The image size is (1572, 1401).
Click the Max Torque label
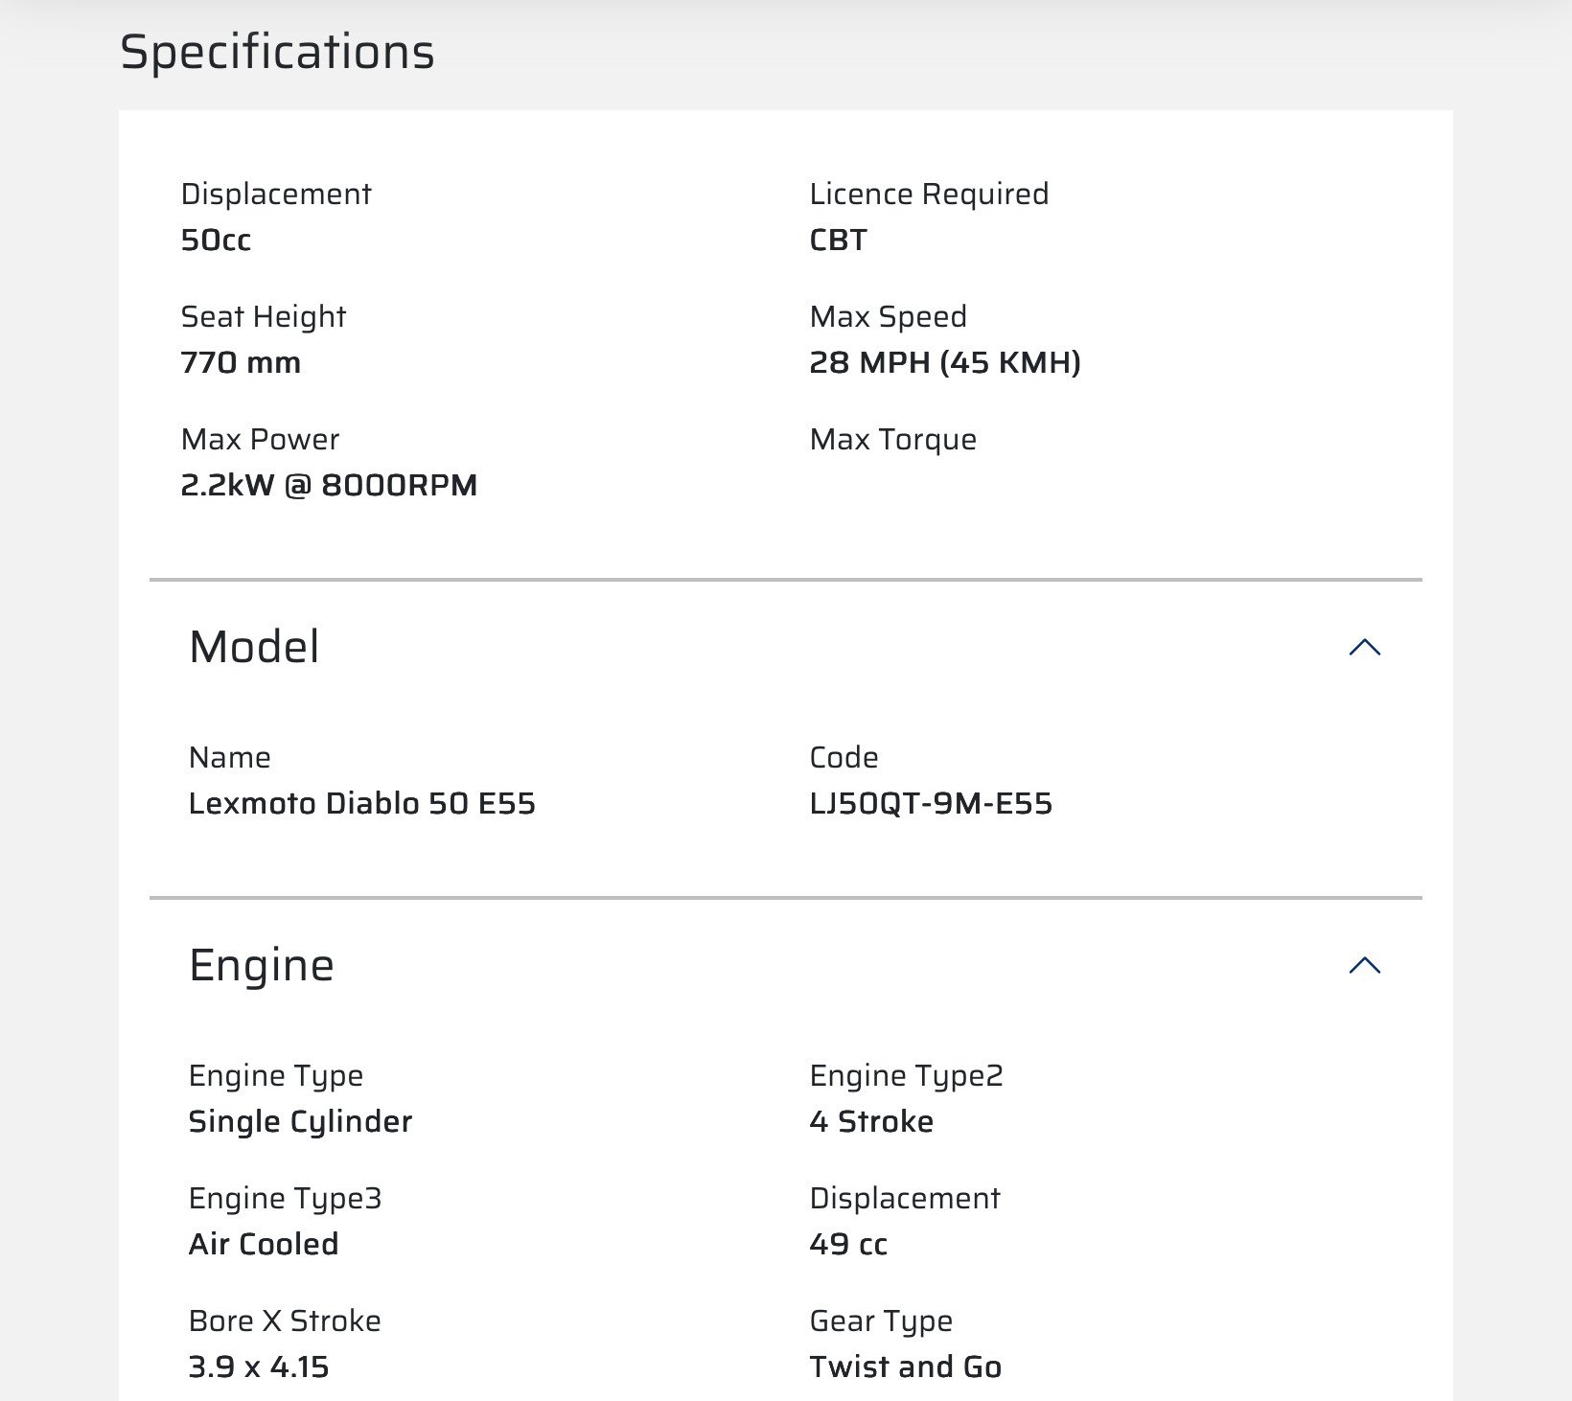[892, 439]
